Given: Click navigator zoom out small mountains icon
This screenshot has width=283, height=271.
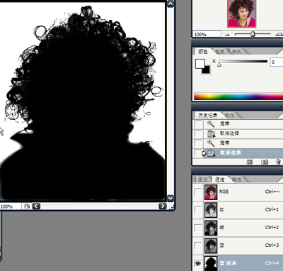Looking at the screenshot, I should tap(227, 35).
